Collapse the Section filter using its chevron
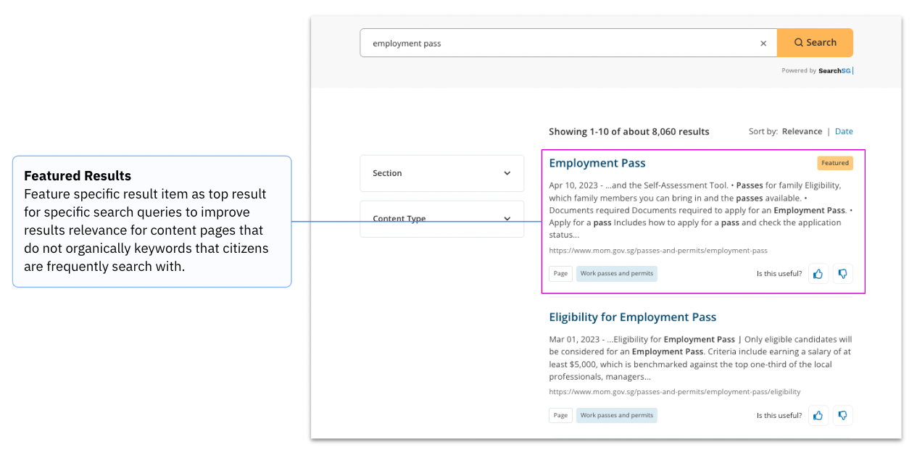Viewport: 917px width, 460px height. click(x=507, y=173)
